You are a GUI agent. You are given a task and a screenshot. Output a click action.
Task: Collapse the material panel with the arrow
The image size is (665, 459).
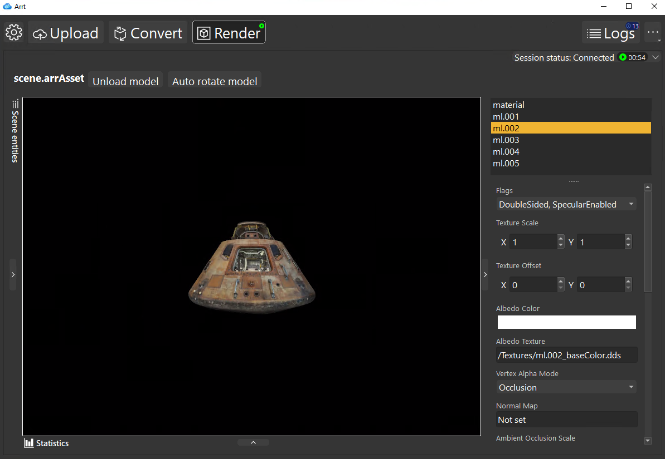tap(485, 274)
